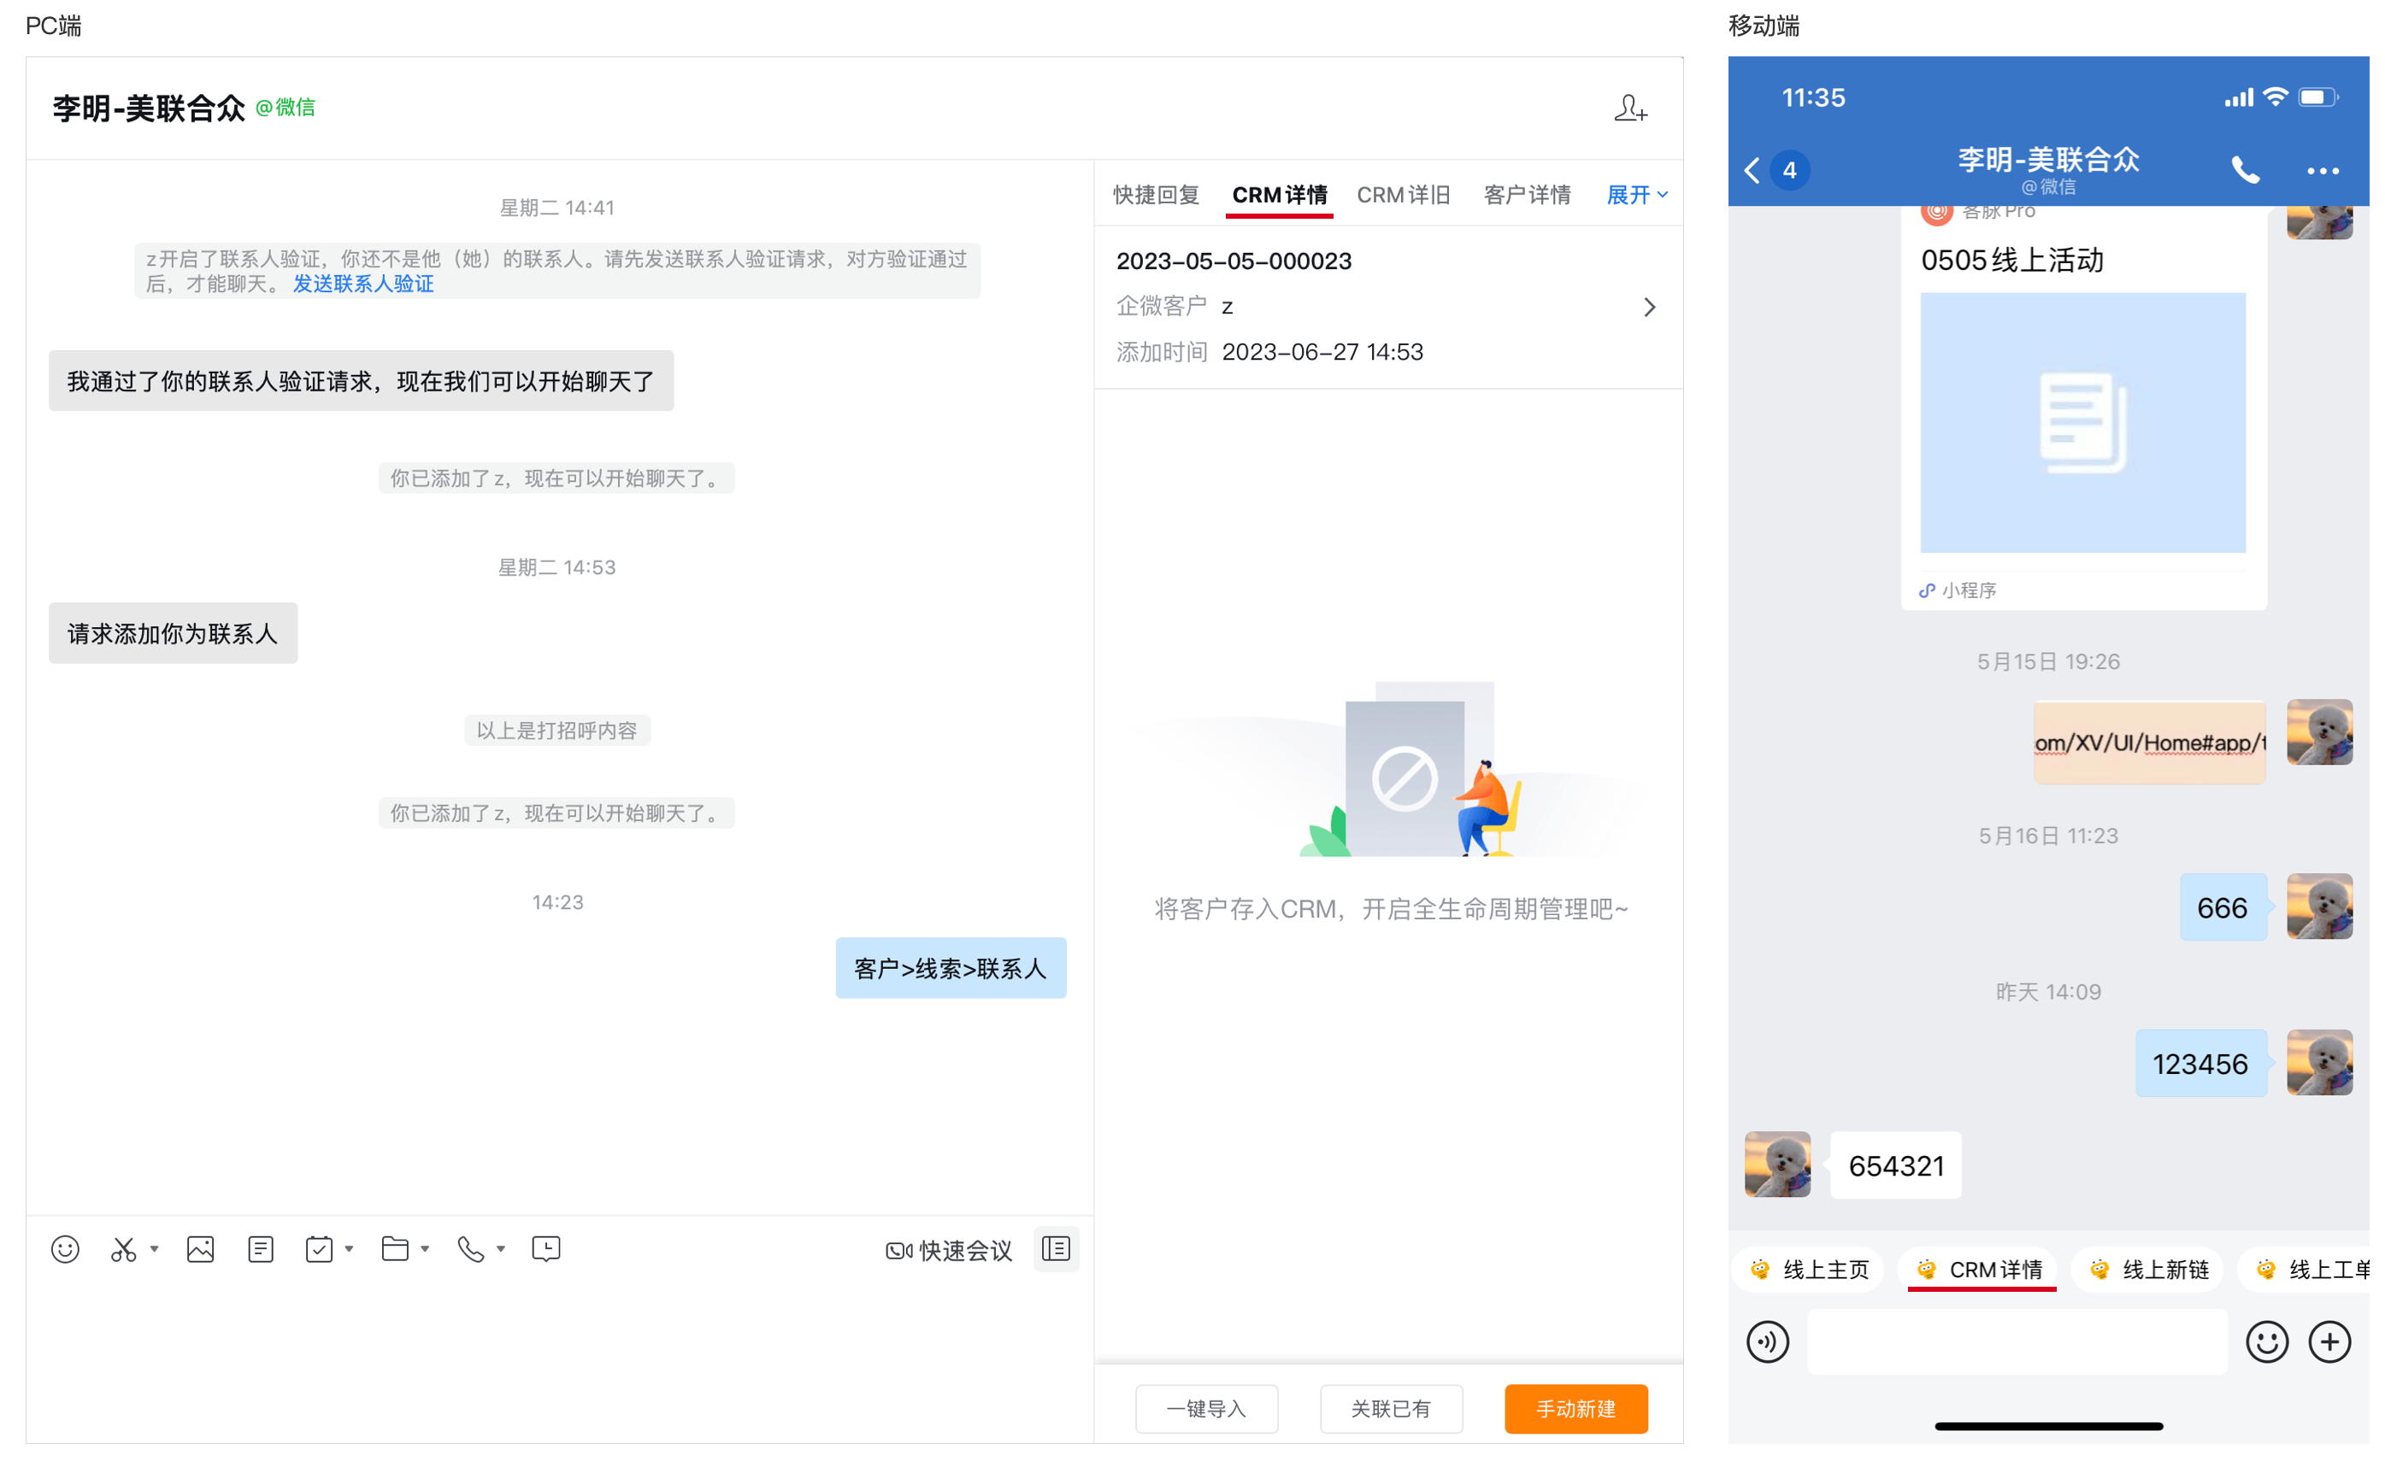Toggle the sidebar panel button

pyautogui.click(x=1056, y=1249)
